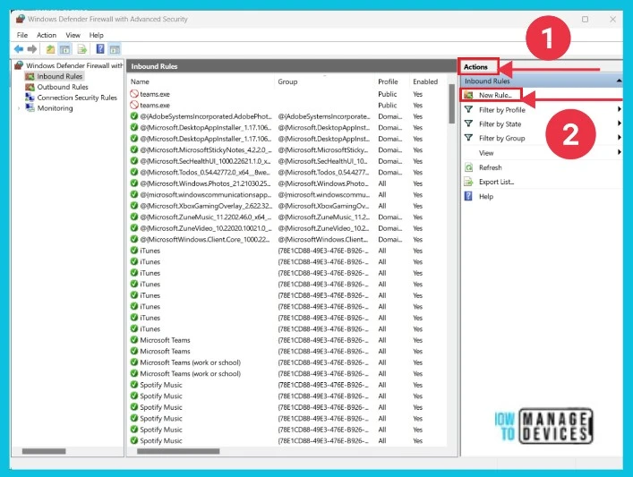Click Filter by State action
The image size is (633, 477).
(500, 124)
